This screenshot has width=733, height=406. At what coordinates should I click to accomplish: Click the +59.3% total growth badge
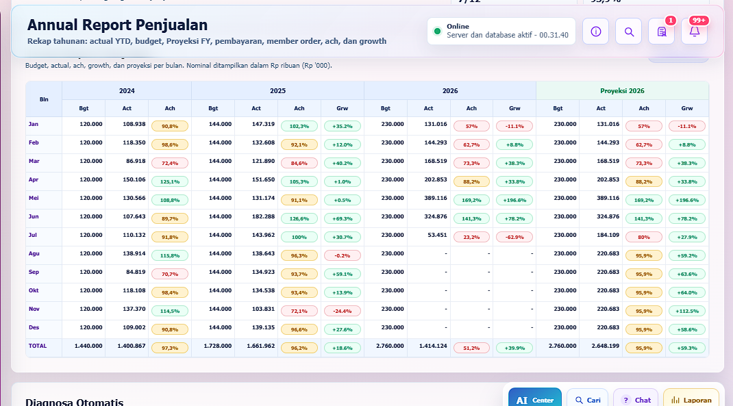[686, 348]
